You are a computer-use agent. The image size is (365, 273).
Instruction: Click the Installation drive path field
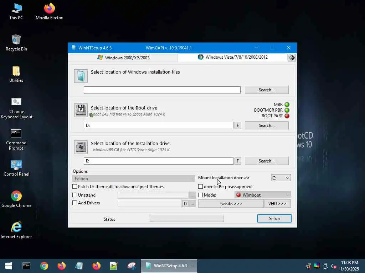[159, 161]
